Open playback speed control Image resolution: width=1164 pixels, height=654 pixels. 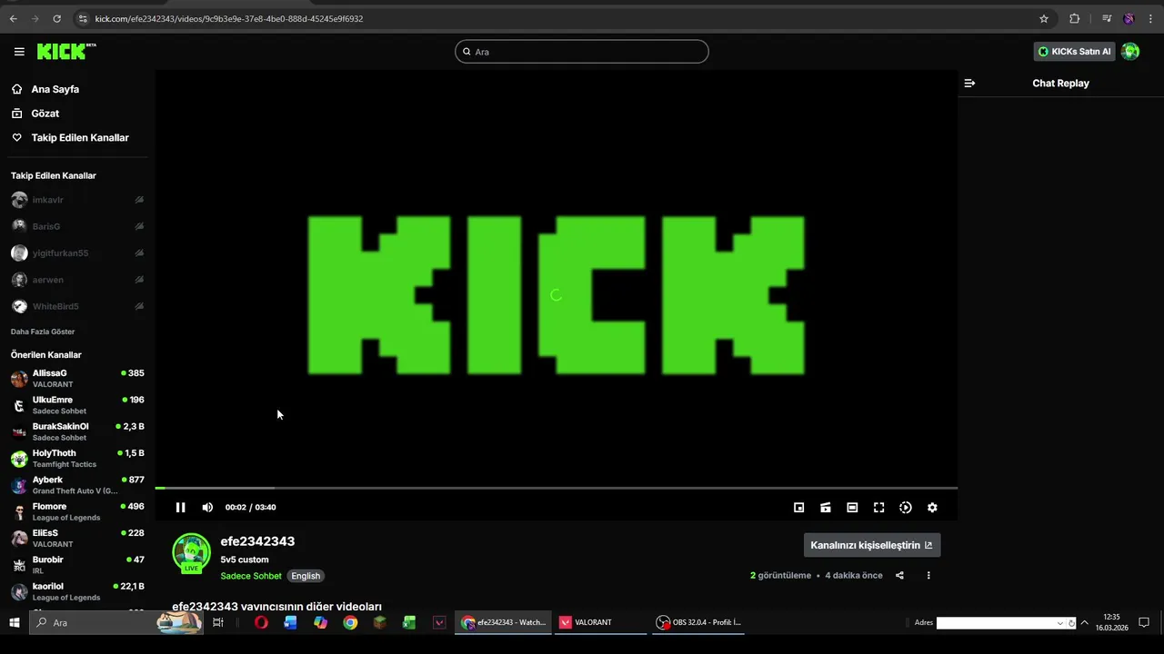(906, 508)
